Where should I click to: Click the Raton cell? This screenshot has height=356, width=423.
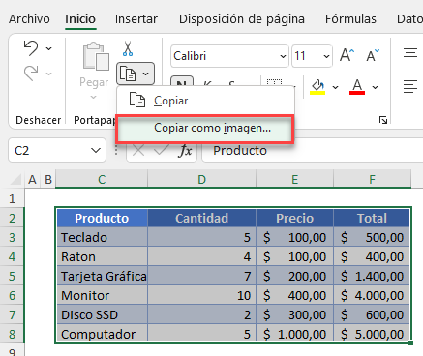coord(102,256)
